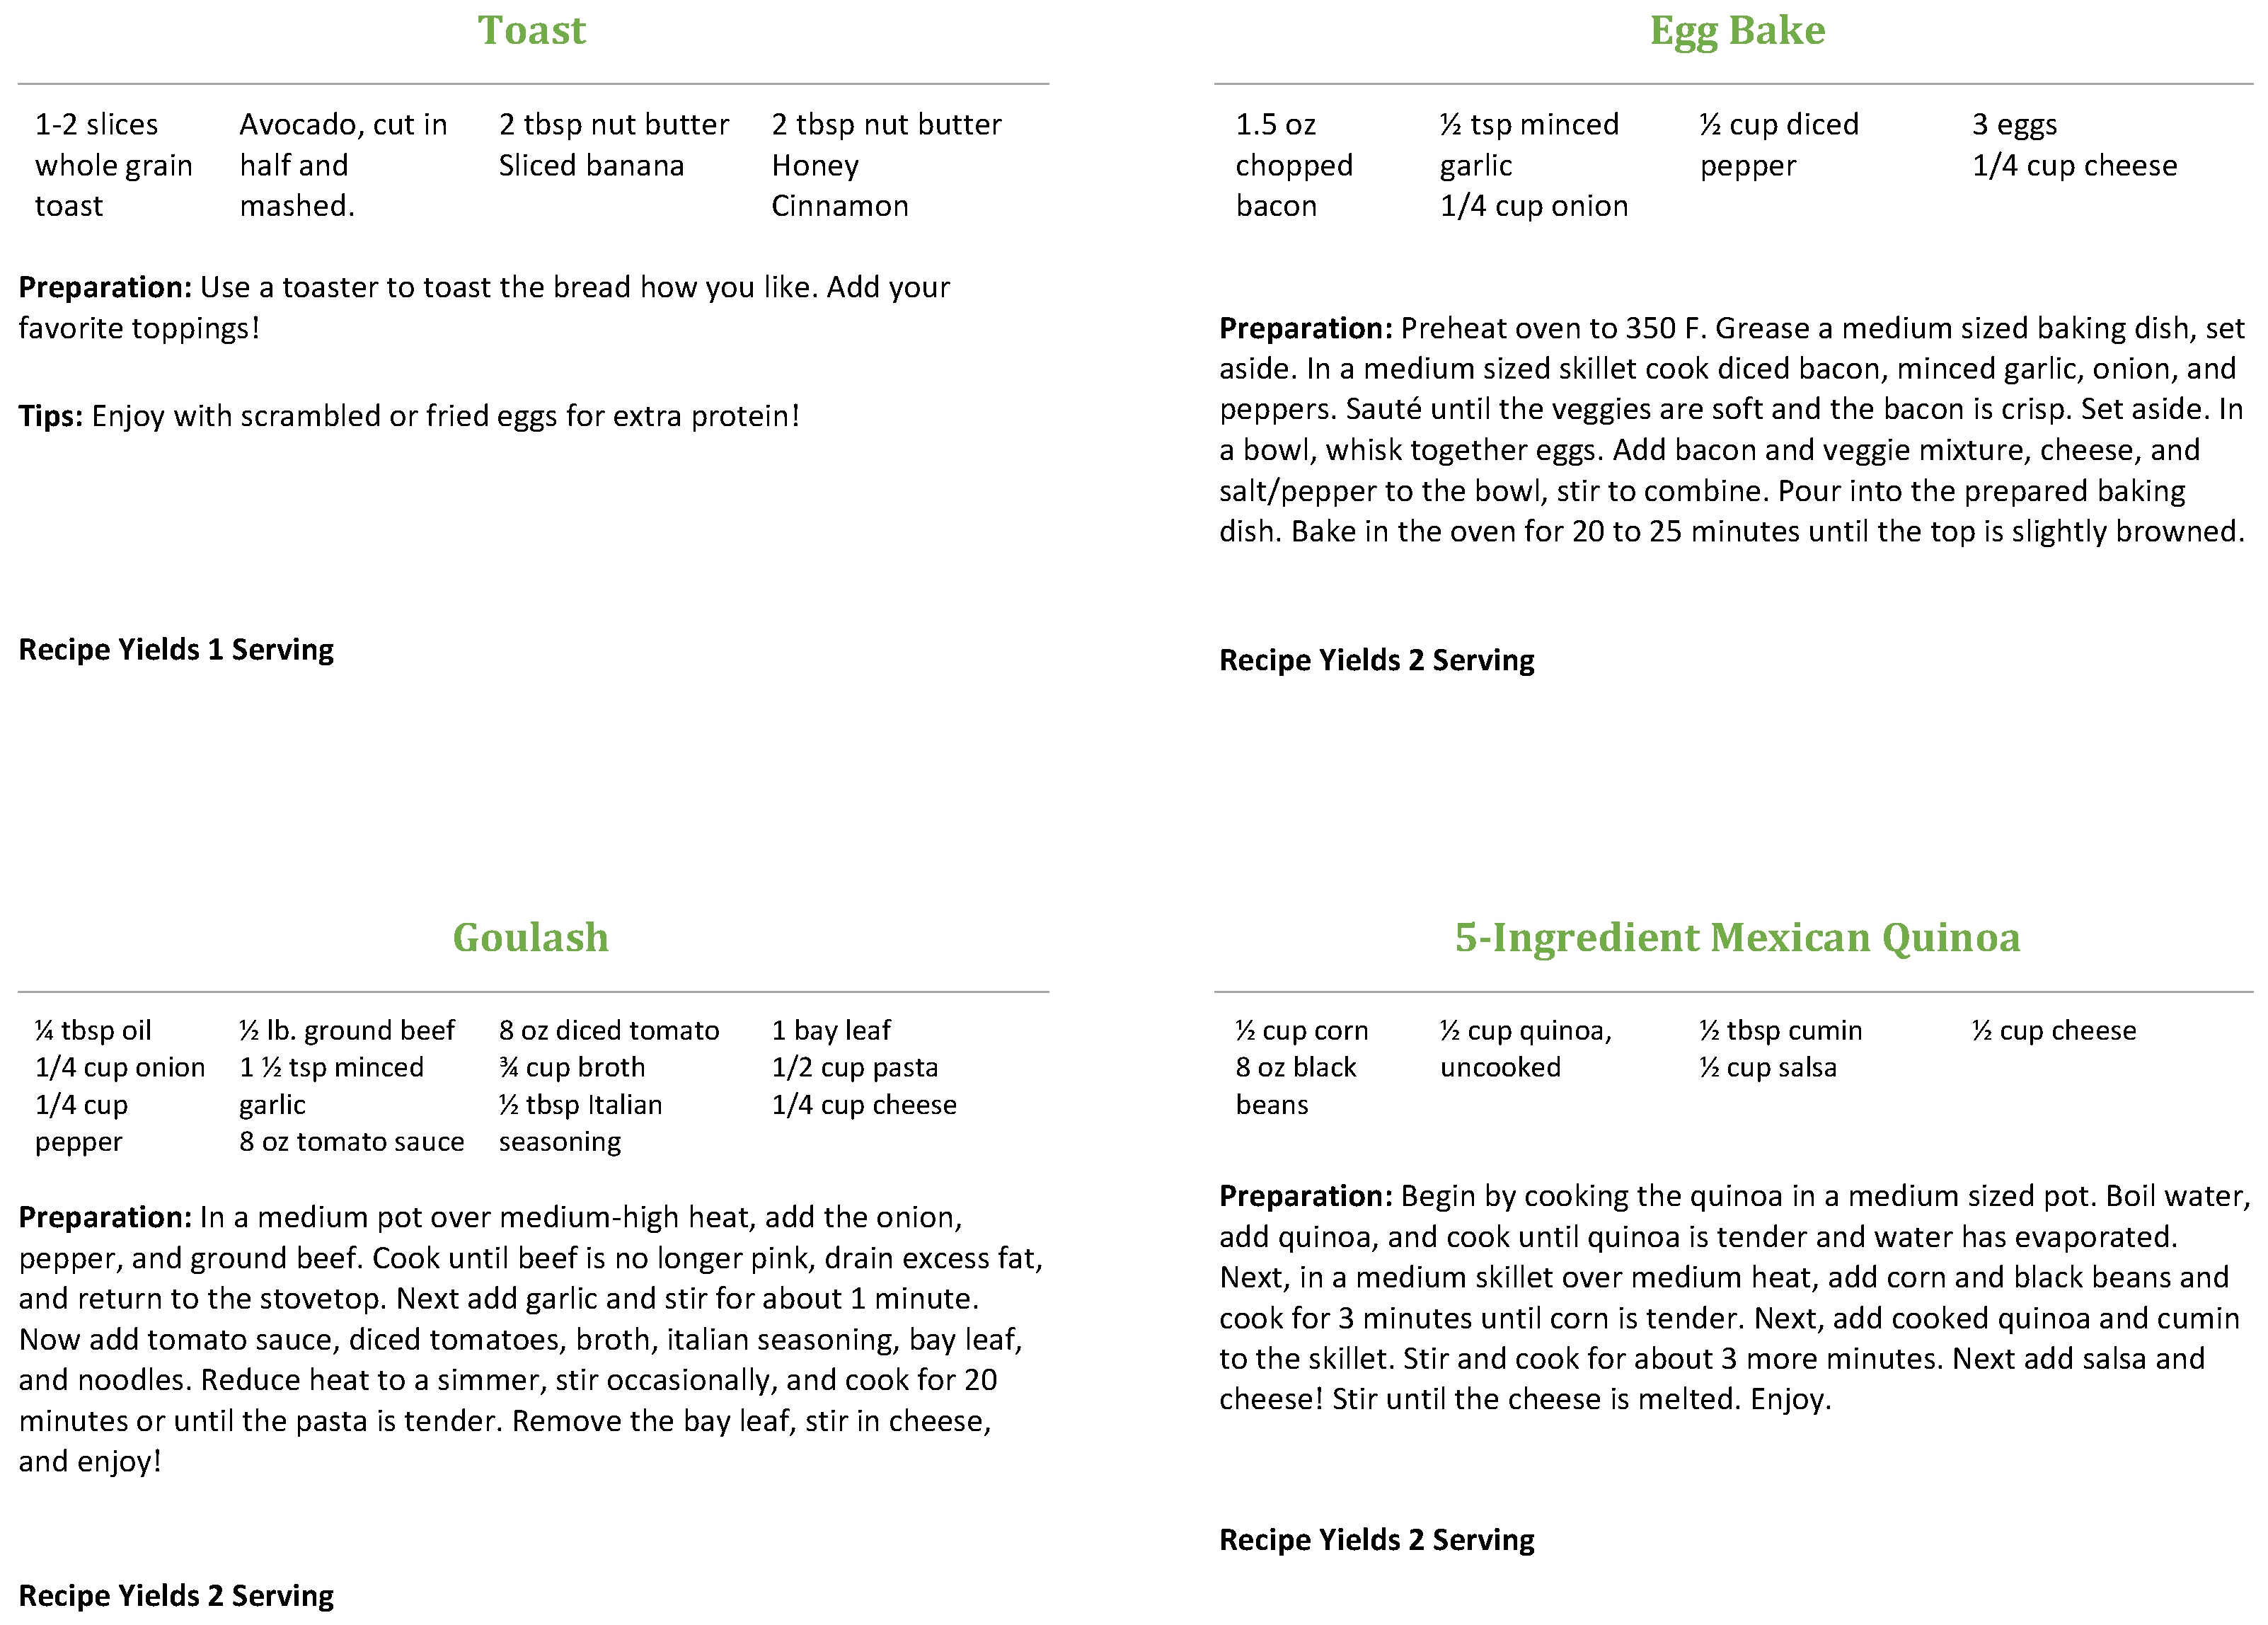The image size is (2268, 1625).
Task: Click the '8 oz tomato sauce' ingredient
Action: click(x=351, y=1142)
